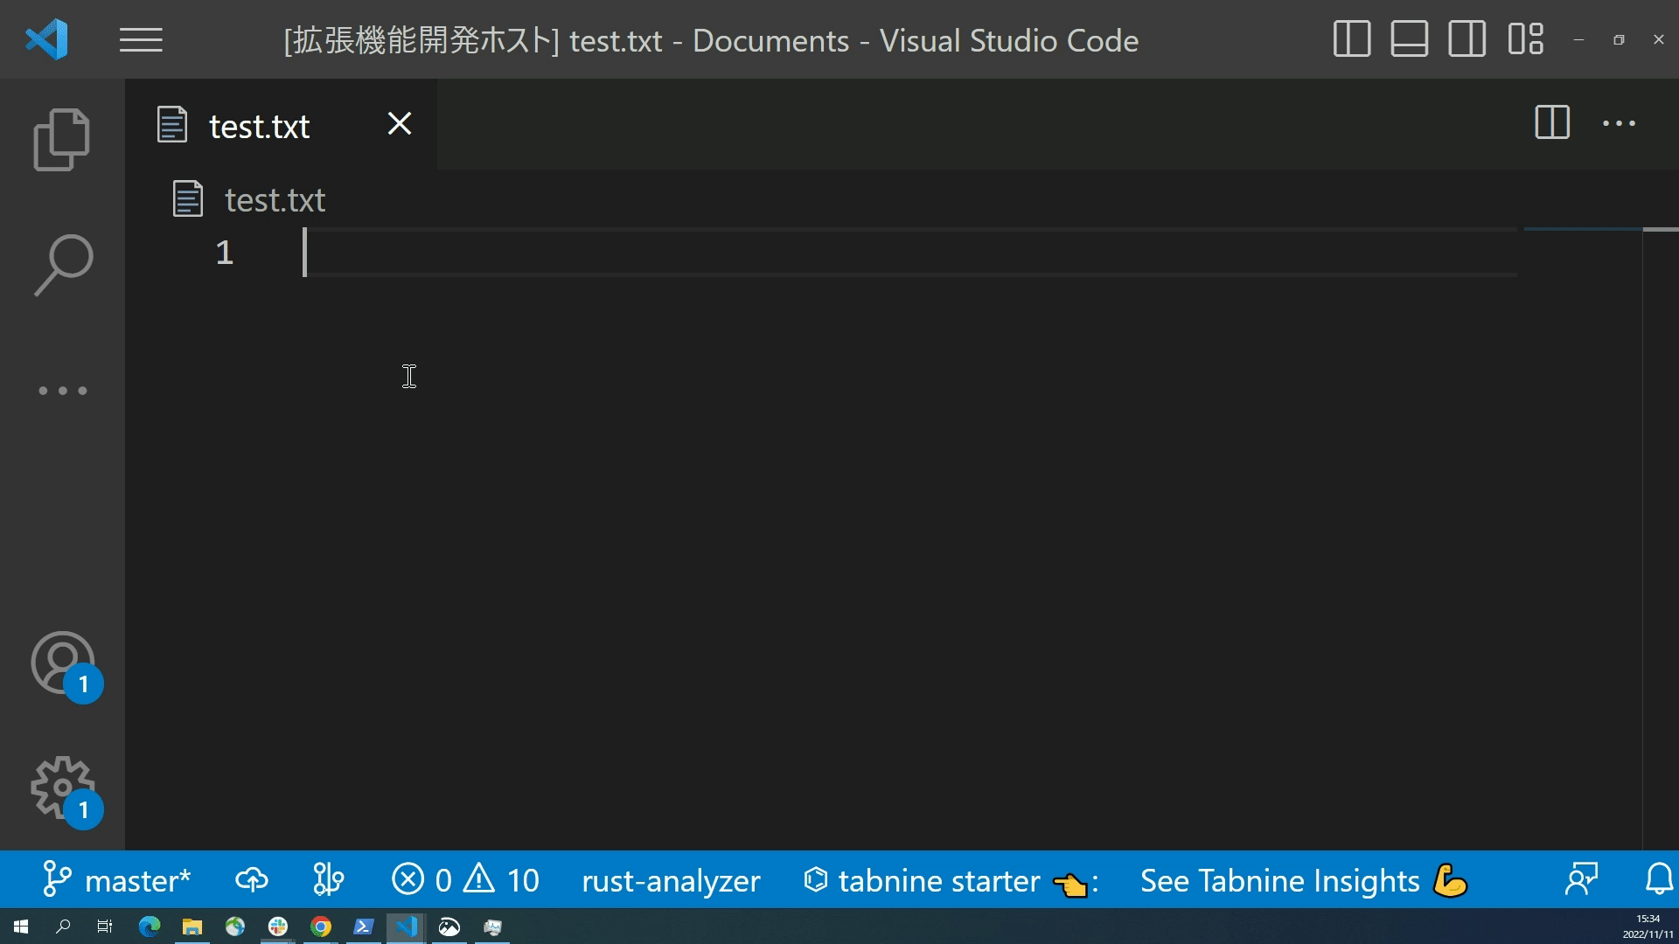Open the Windows Start menu
Viewport: 1679px width, 944px height.
(21, 927)
